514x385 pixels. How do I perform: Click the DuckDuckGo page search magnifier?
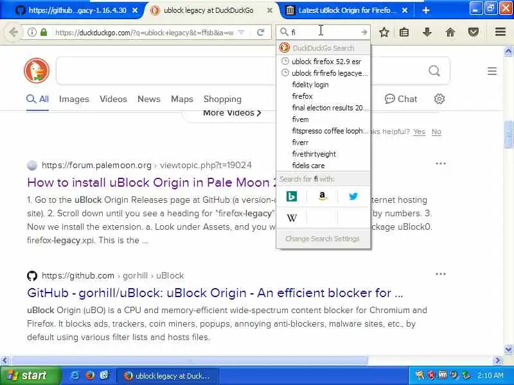pyautogui.click(x=434, y=71)
